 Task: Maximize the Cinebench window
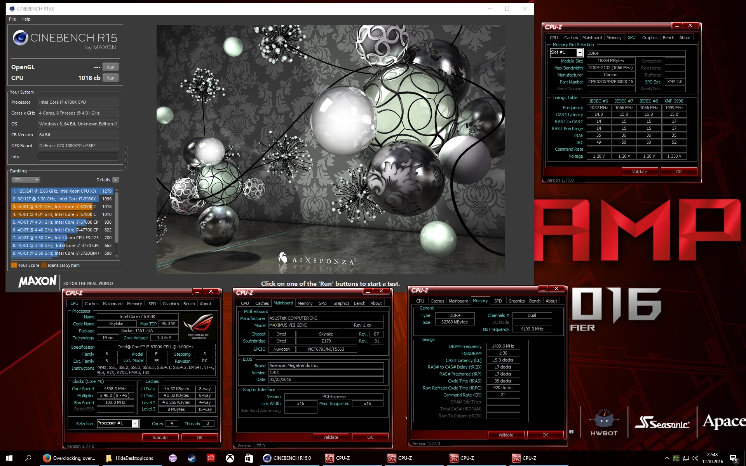click(507, 9)
